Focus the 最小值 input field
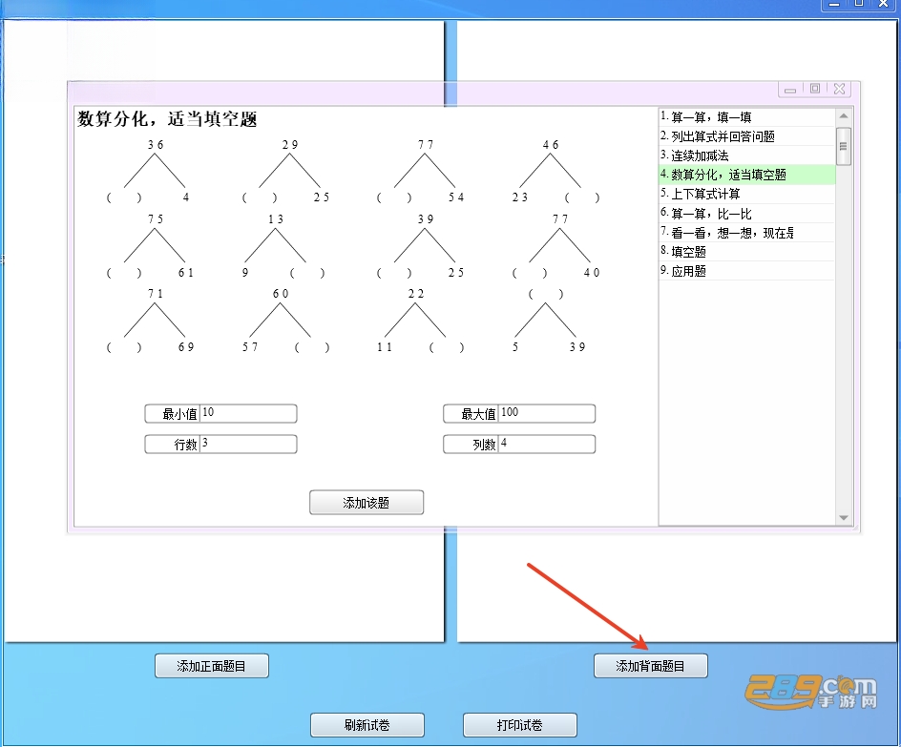 point(248,413)
